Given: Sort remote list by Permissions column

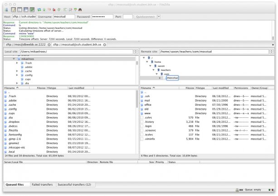Looking at the screenshot, I should 241,88.
